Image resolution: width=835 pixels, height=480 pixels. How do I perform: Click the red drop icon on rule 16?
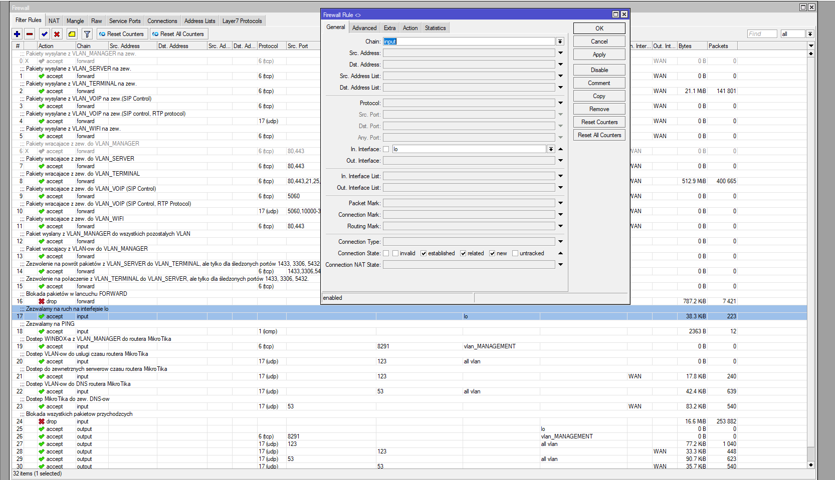coord(42,301)
